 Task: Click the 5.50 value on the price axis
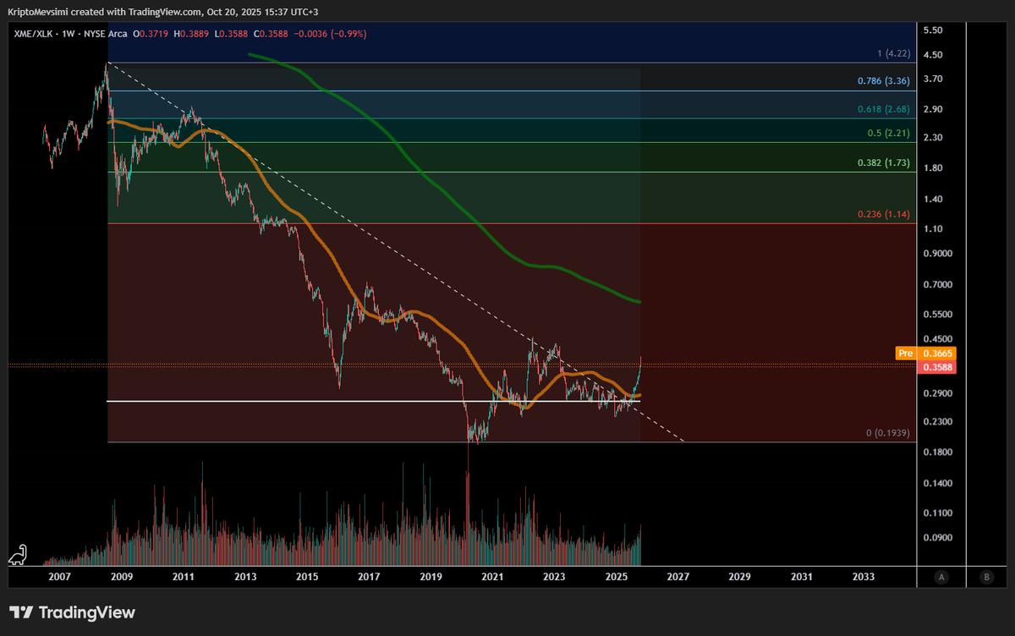933,30
